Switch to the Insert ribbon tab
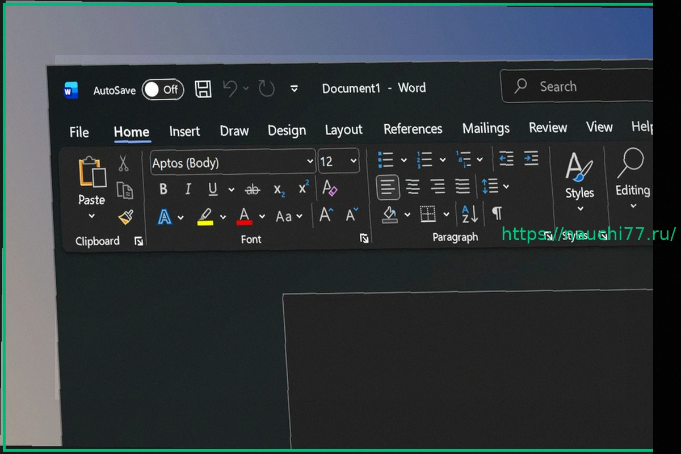Image resolution: width=681 pixels, height=454 pixels. [x=184, y=131]
